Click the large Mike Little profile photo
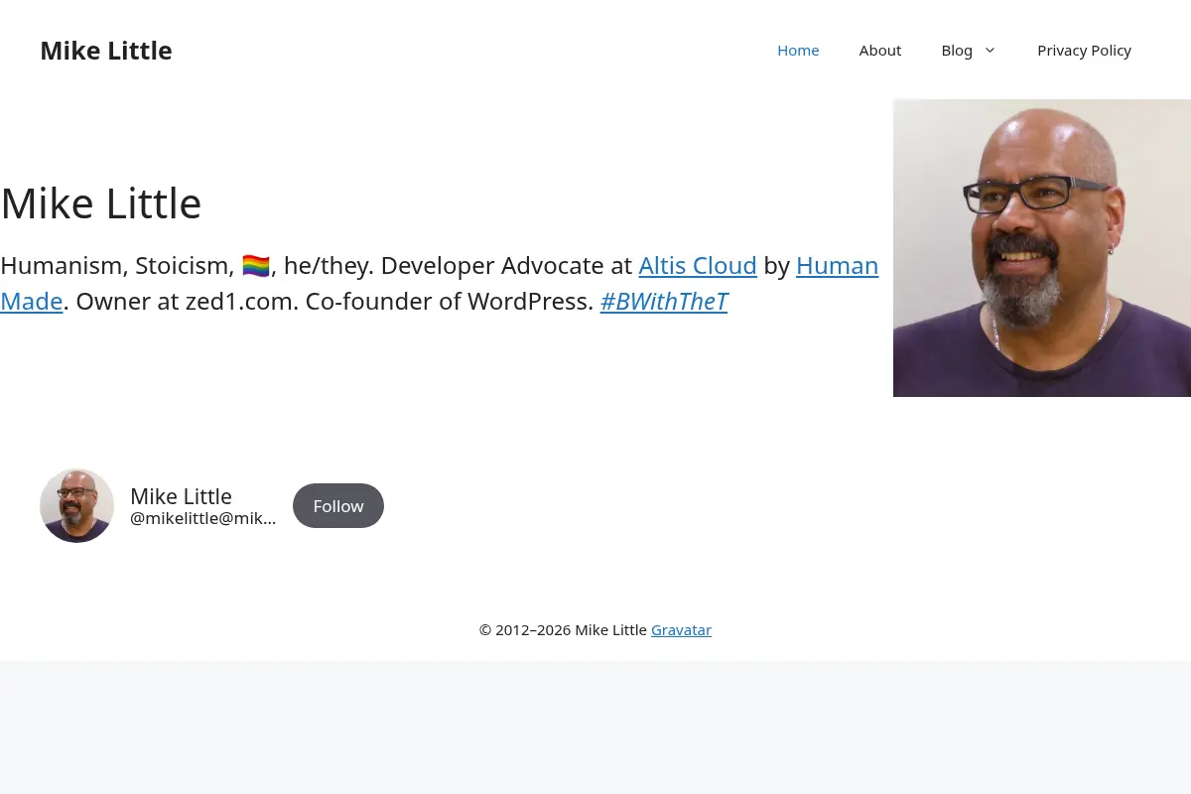This screenshot has height=794, width=1191. coord(1042,248)
